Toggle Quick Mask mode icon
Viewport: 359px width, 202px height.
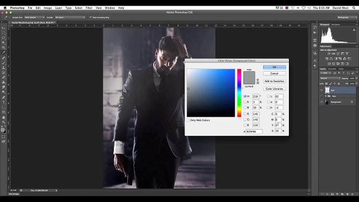click(x=3, y=137)
